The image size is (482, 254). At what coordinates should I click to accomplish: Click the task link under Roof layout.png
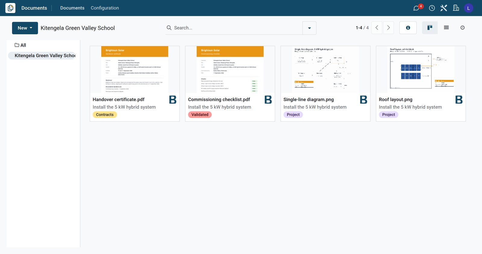(x=410, y=107)
